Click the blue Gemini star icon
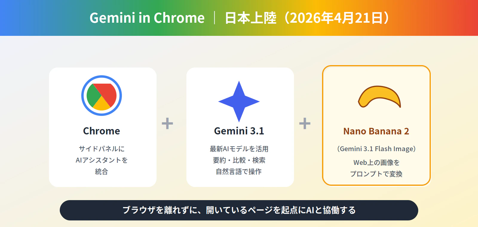 239,102
